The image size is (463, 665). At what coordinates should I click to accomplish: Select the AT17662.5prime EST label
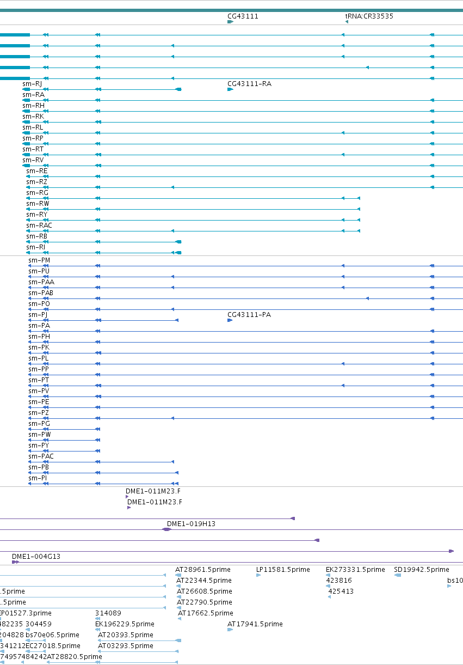tap(206, 613)
